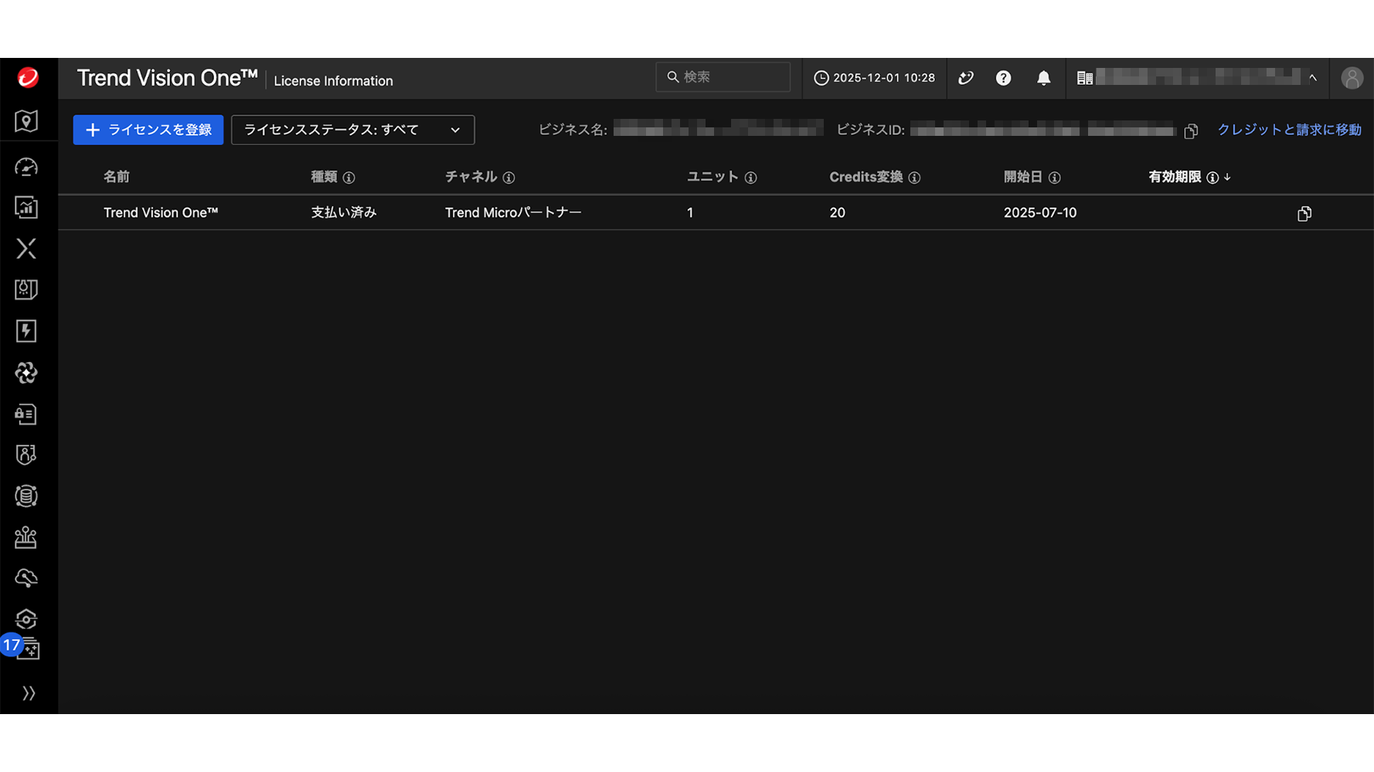Open the user profile avatar
This screenshot has width=1374, height=772.
1352,78
